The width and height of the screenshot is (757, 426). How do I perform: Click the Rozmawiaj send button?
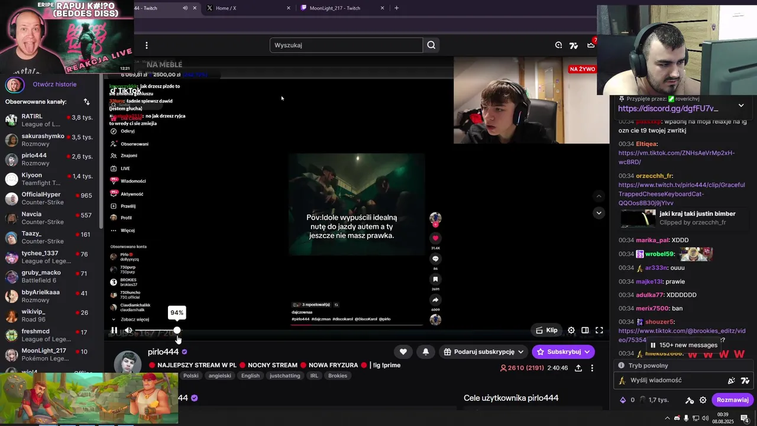pos(732,400)
